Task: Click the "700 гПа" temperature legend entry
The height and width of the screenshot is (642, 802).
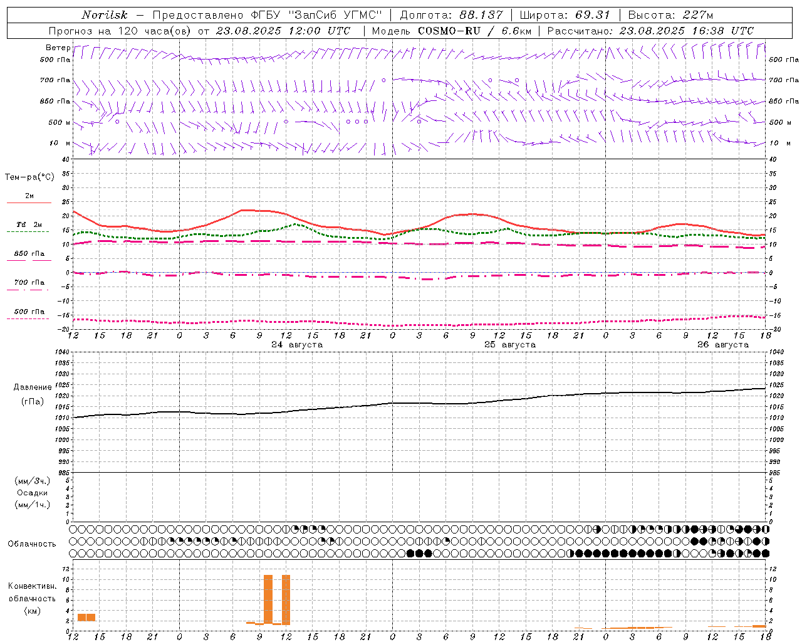Action: pos(29,283)
